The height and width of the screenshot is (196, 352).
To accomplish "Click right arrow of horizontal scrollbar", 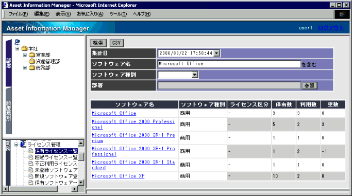I will [75, 189].
